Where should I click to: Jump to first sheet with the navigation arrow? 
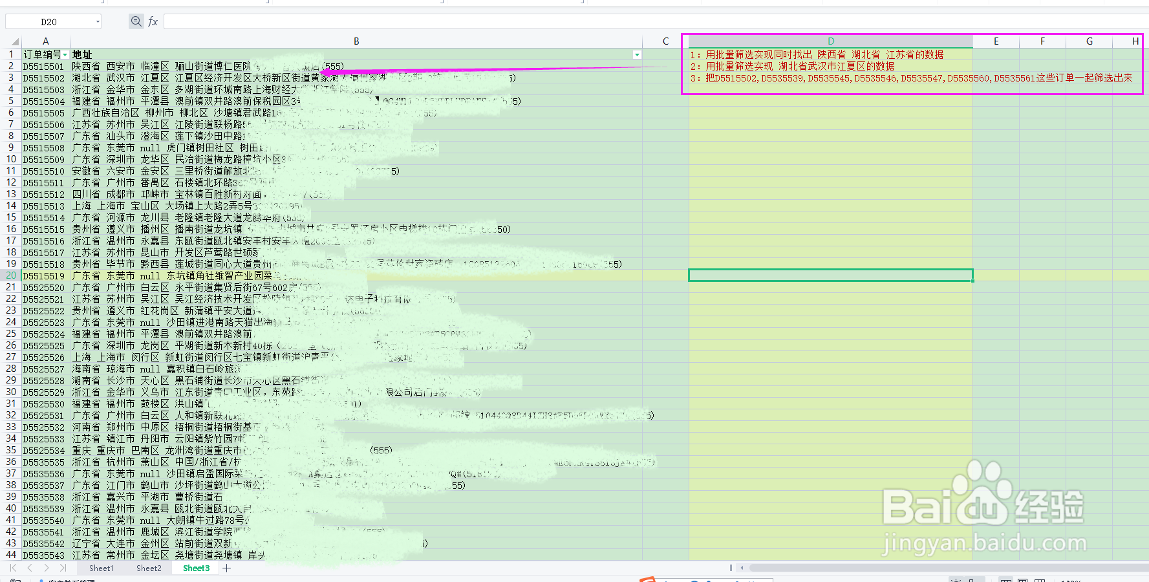[x=13, y=568]
